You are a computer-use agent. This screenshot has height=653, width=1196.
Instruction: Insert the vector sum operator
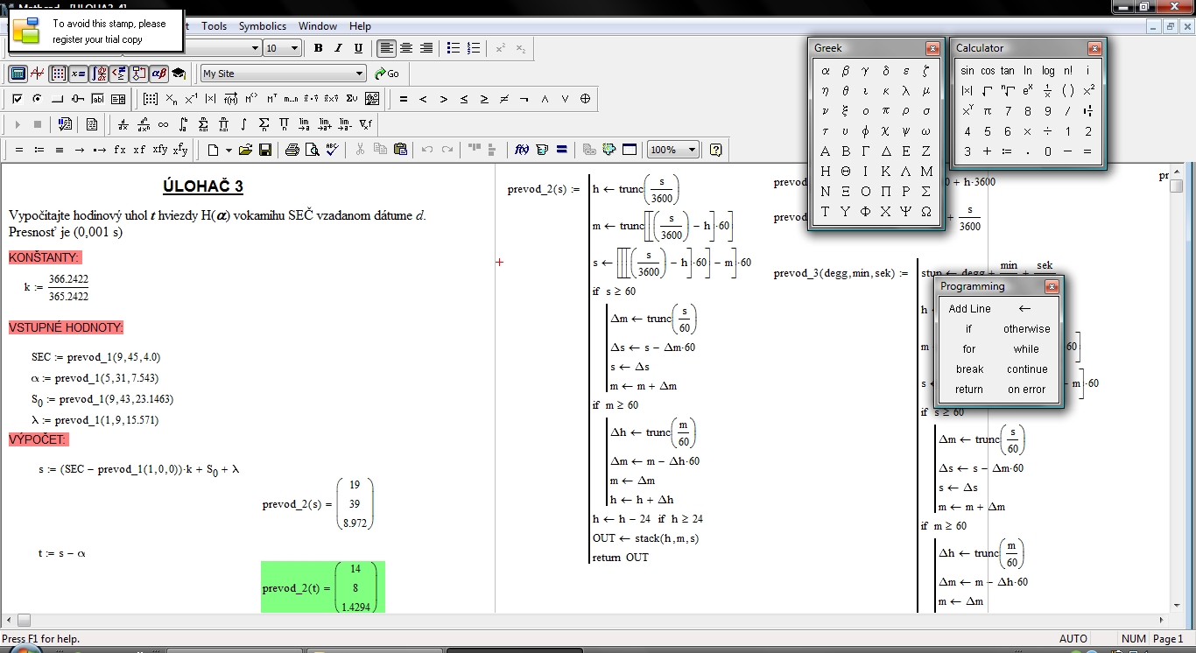coord(352,99)
